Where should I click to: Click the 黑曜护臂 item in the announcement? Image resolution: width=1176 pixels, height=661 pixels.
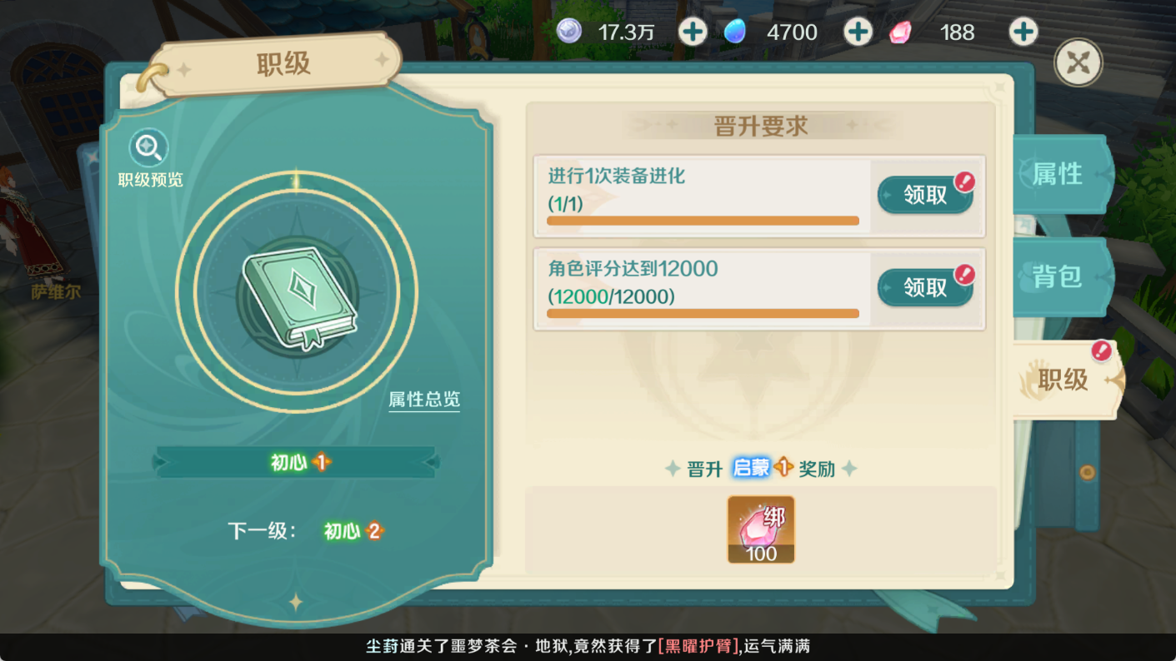pyautogui.click(x=698, y=647)
